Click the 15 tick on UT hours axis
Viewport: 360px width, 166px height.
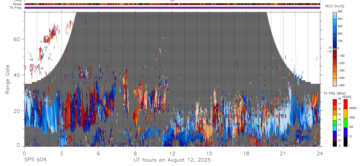(209, 154)
